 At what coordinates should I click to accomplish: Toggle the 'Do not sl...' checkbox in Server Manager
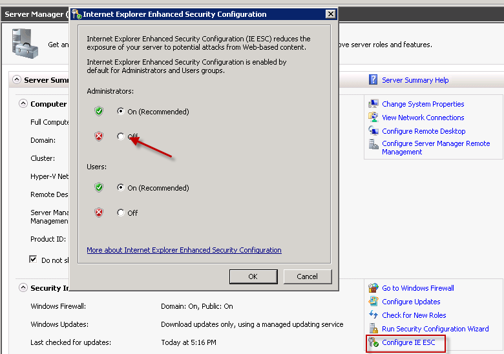pos(33,259)
